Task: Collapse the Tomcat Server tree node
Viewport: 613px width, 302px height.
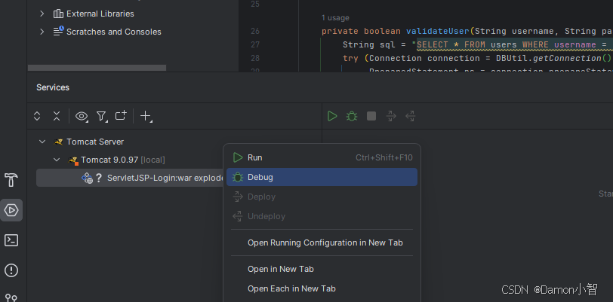Action: [42, 142]
